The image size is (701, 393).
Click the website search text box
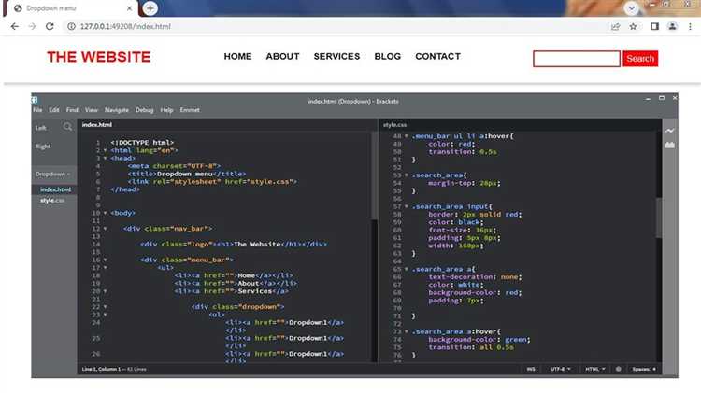[576, 59]
